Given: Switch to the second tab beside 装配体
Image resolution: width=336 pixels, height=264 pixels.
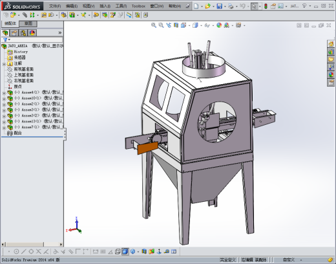Looking at the screenshot, I should [x=28, y=23].
